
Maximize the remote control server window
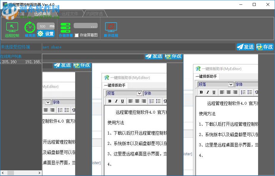click(254, 4)
